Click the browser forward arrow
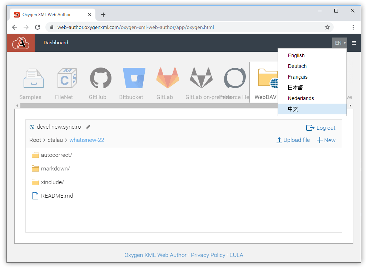This screenshot has width=368, height=268. pyautogui.click(x=26, y=27)
